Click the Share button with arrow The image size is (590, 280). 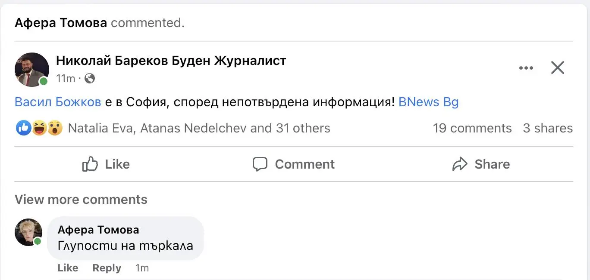click(481, 164)
